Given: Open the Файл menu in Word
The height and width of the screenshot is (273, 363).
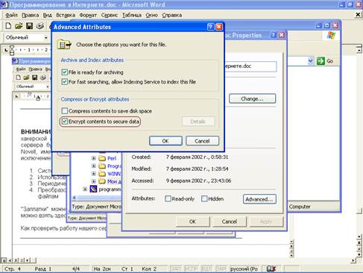Looking at the screenshot, I should 11,15.
